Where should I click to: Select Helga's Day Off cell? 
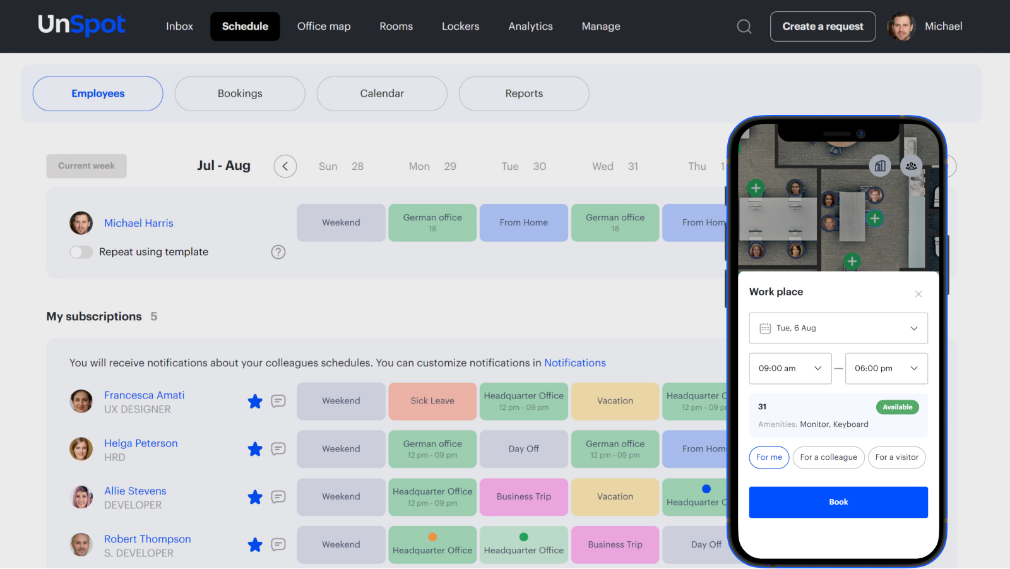pyautogui.click(x=524, y=449)
